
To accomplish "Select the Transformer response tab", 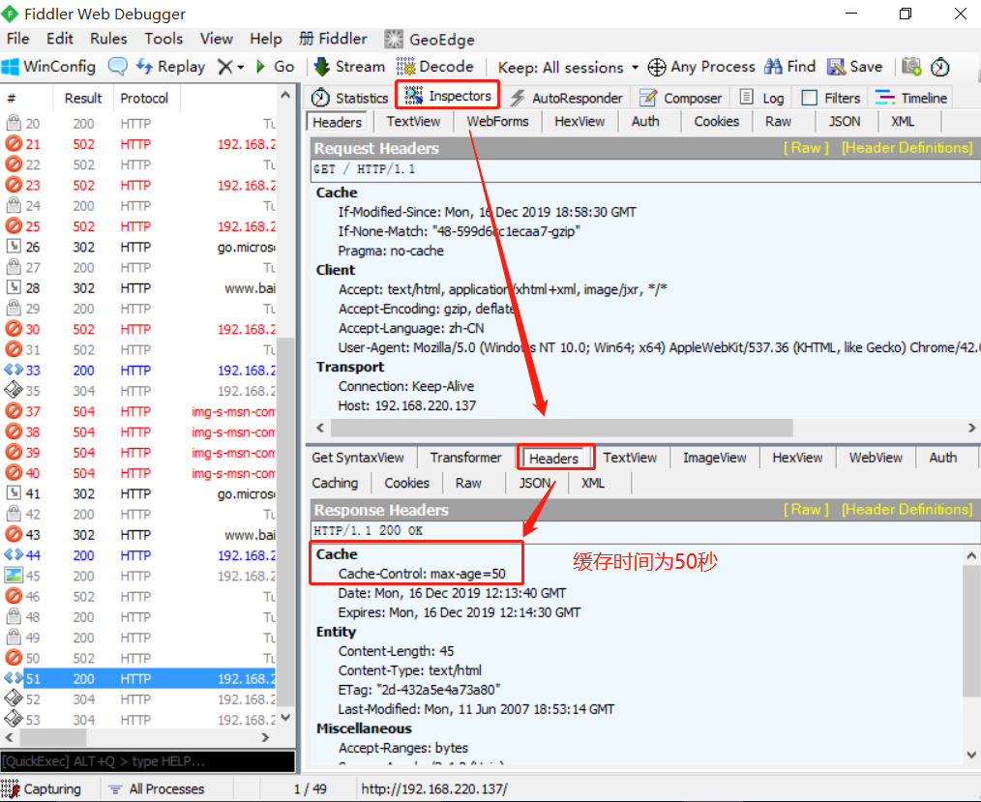I will coord(465,458).
